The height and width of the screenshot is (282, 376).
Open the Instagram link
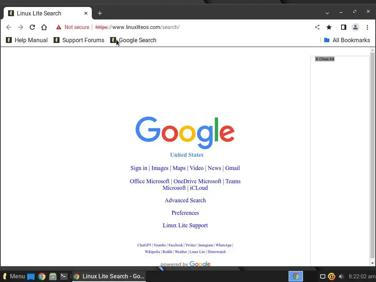click(206, 245)
